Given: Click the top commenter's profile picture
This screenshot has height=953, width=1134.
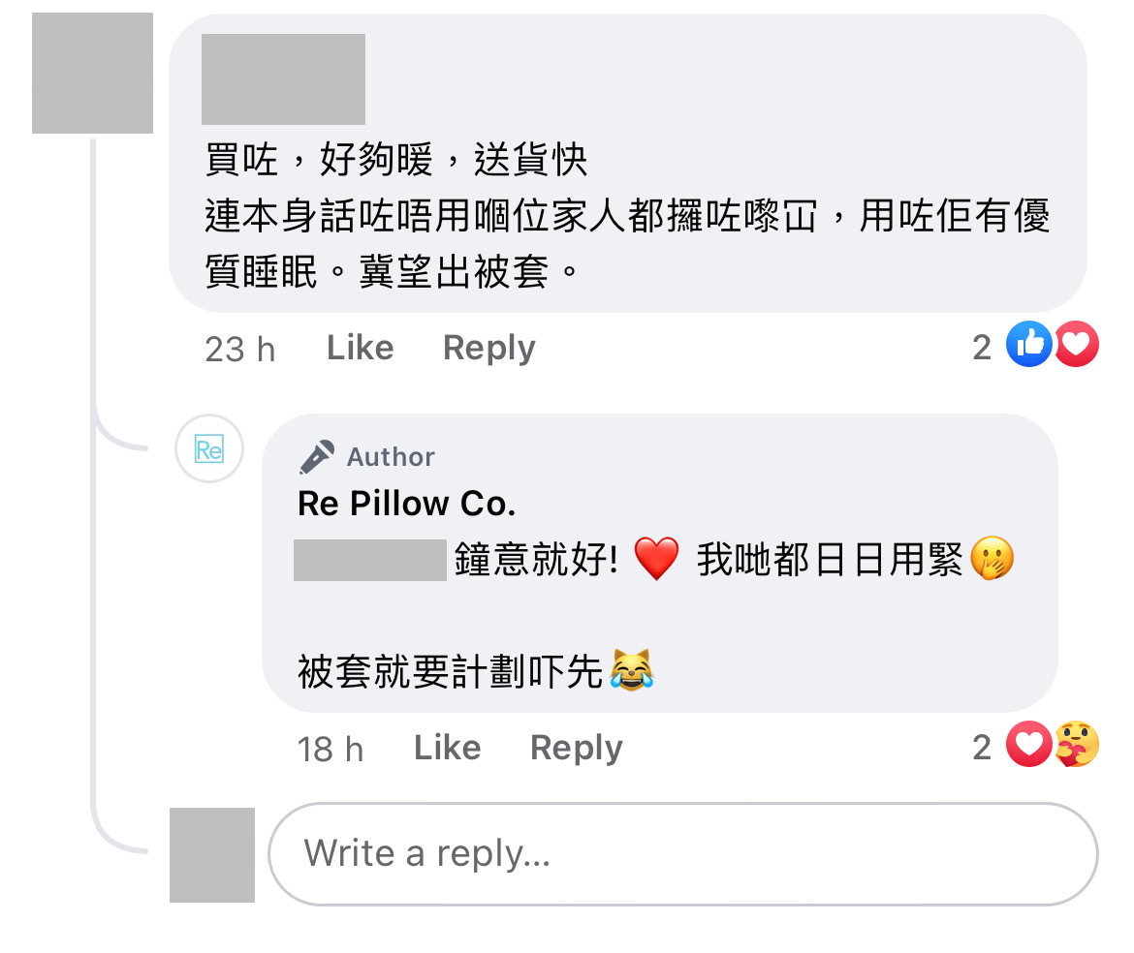Looking at the screenshot, I should tap(92, 73).
